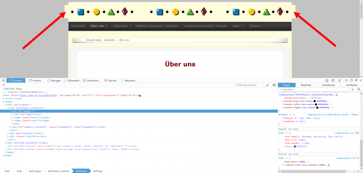Viewport: 363px width, 173px height.
Task: Toggle the responsive design mode icon
Action: pos(339,81)
